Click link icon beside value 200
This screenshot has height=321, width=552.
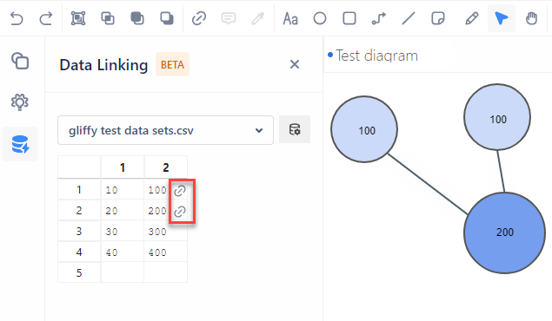[x=180, y=212]
